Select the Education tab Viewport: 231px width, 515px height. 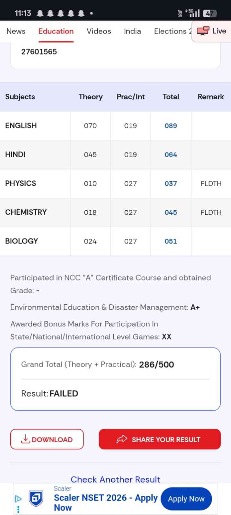56,31
